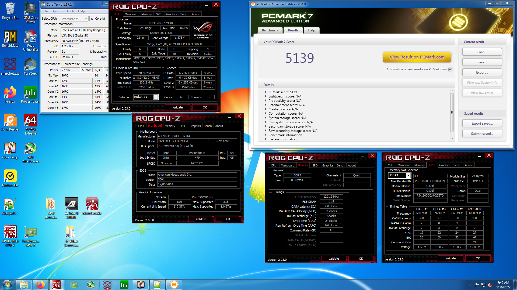
Task: Open Socket #1 selection dropdown
Action: (145, 97)
